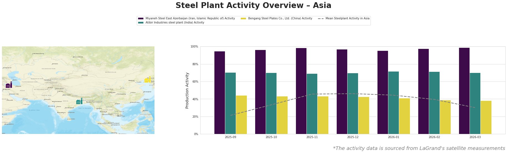This screenshot has width=507, height=153.
Task: Click the Production Activity axis title
Action: (x=187, y=90)
